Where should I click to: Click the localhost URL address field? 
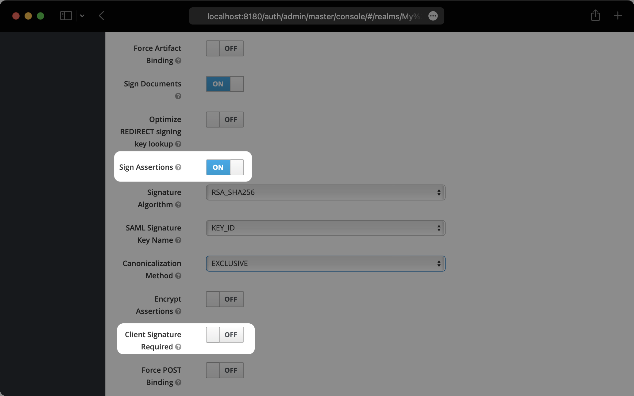click(313, 16)
